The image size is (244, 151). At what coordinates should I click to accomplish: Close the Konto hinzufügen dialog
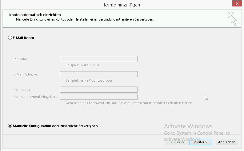pos(236,4)
